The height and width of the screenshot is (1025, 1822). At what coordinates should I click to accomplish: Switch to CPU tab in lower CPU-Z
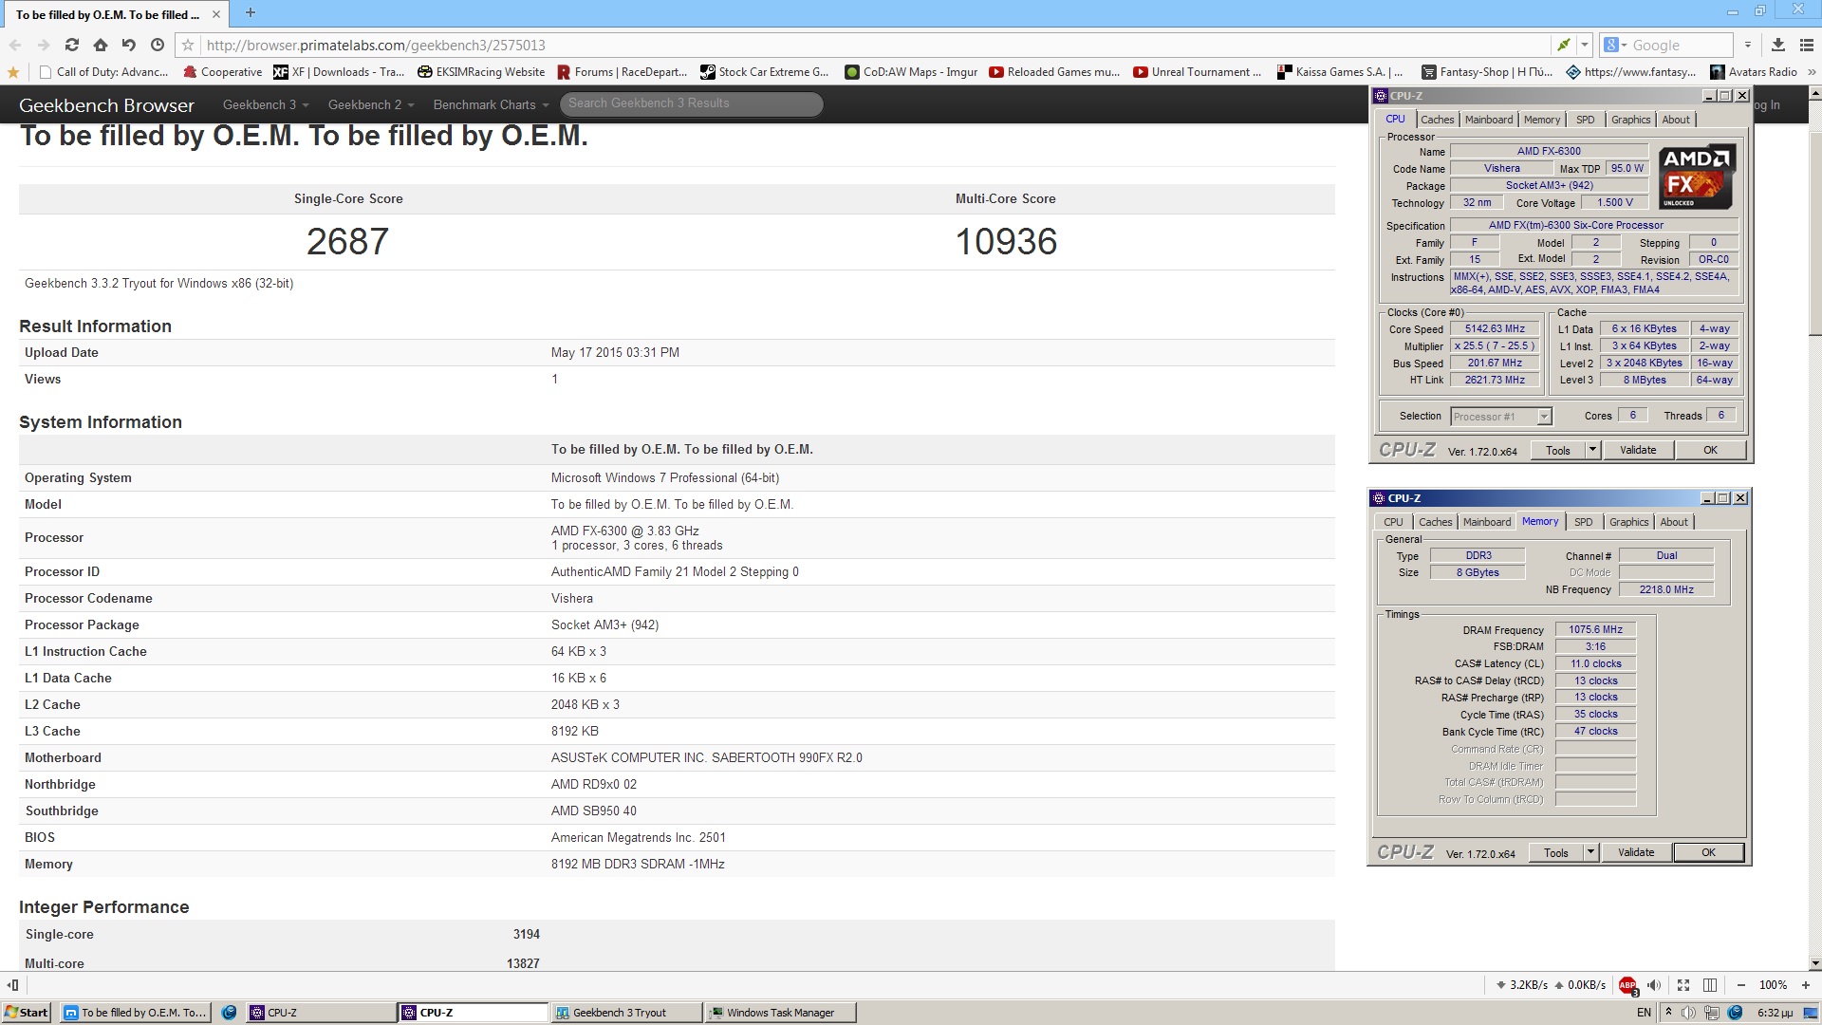coord(1393,522)
